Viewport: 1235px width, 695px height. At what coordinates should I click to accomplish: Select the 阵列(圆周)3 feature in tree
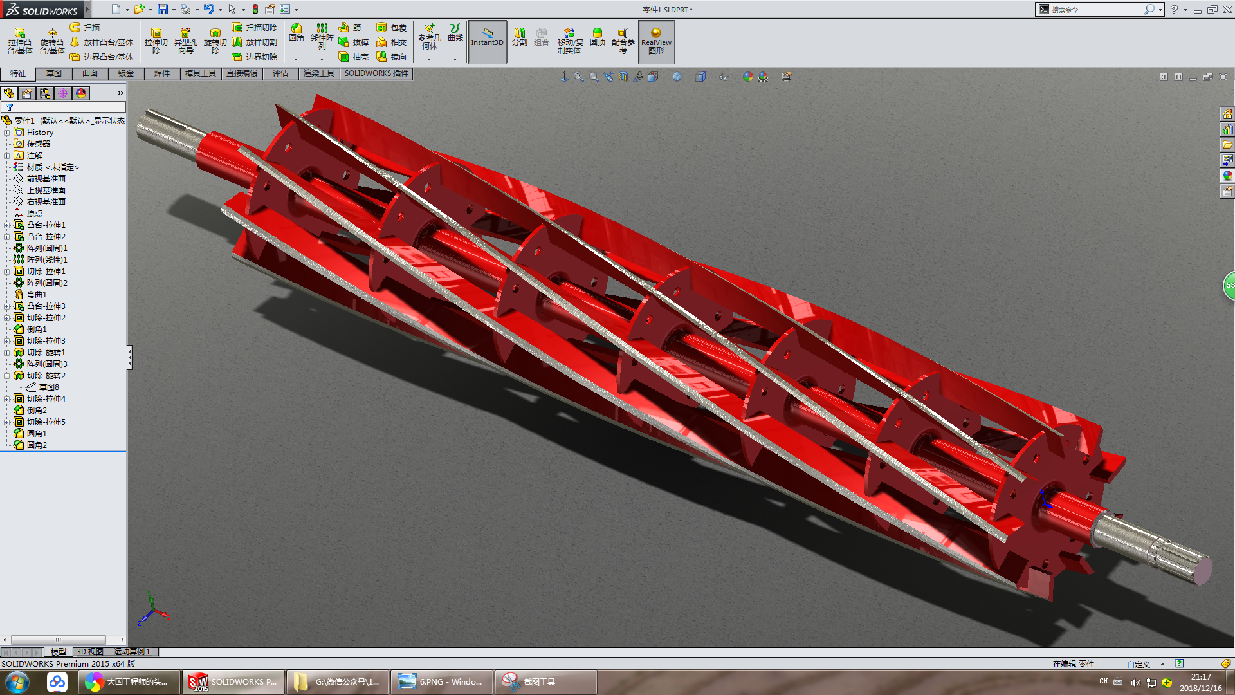(x=46, y=364)
